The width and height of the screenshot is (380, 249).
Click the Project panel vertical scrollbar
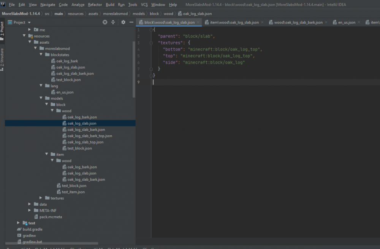[134, 69]
